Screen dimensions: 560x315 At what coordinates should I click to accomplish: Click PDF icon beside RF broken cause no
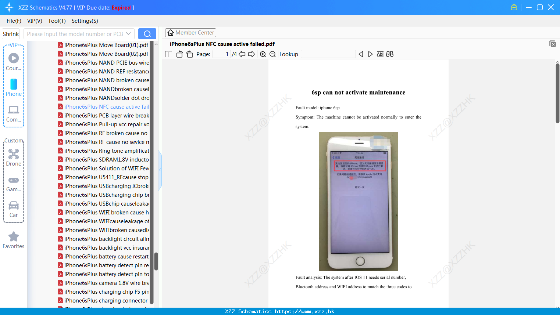click(60, 133)
